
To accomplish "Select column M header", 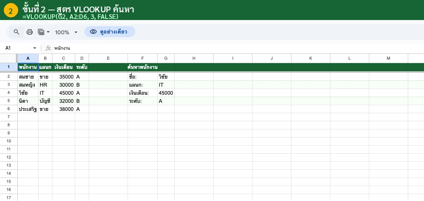I will click(x=388, y=58).
